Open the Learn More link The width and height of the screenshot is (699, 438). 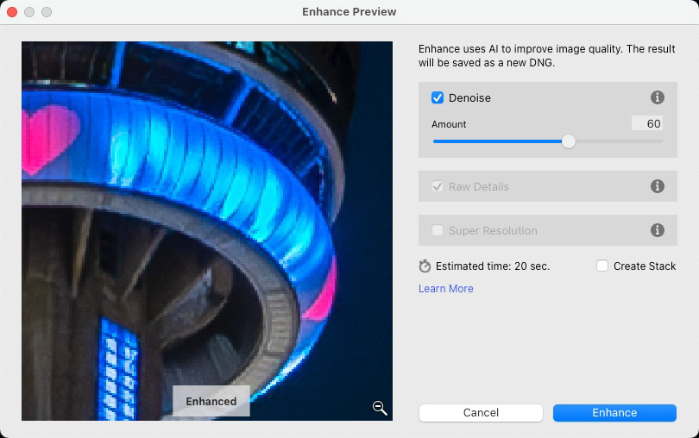tap(446, 289)
